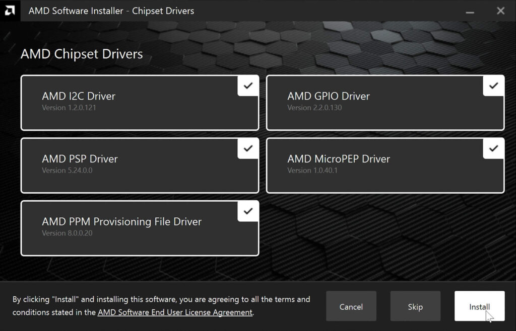Click the AMD logo in the title bar
Image resolution: width=516 pixels, height=331 pixels.
point(9,10)
